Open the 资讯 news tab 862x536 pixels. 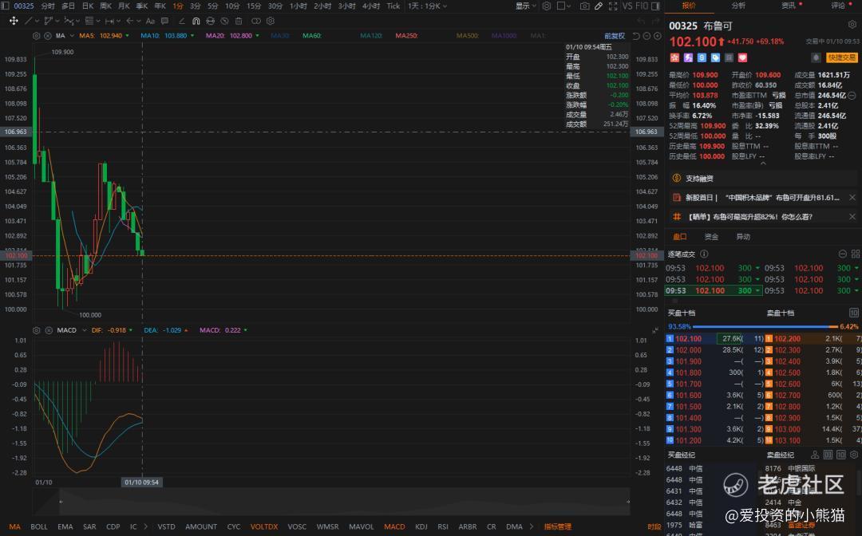[x=789, y=6]
